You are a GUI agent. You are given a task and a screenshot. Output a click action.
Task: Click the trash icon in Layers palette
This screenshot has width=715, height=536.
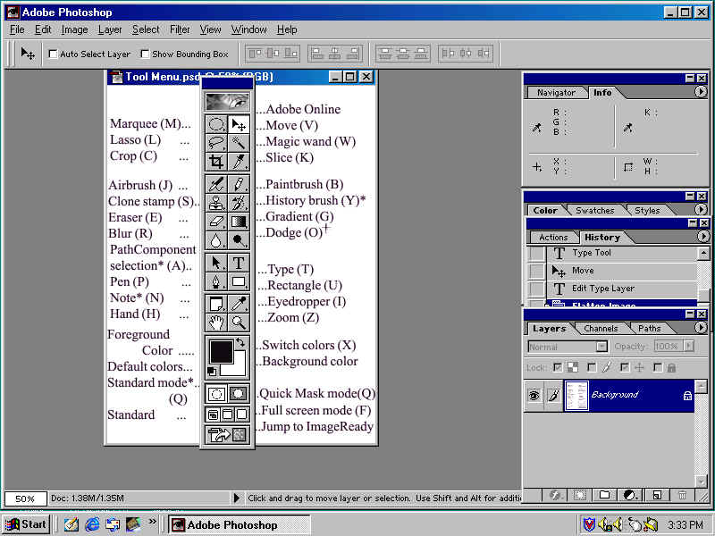(682, 495)
